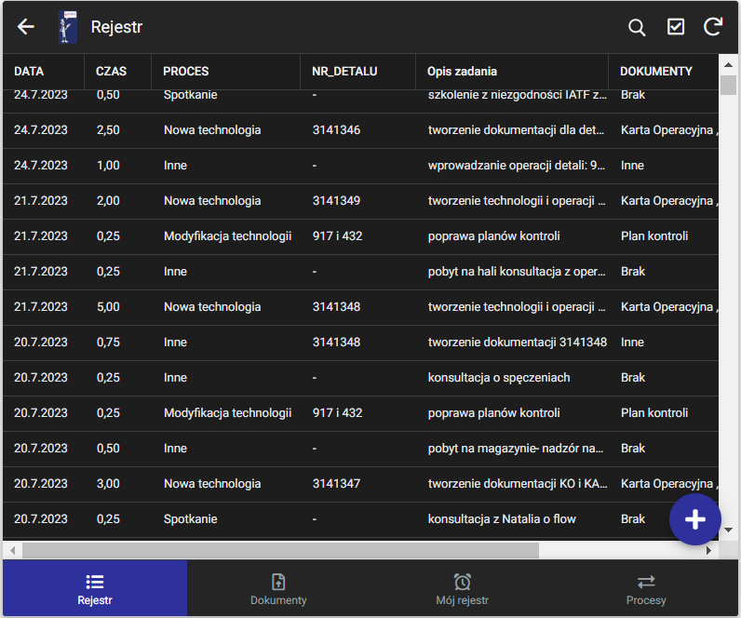Click the horizontal scrollbar right arrow
Viewport: 741px width, 618px height.
pos(709,550)
